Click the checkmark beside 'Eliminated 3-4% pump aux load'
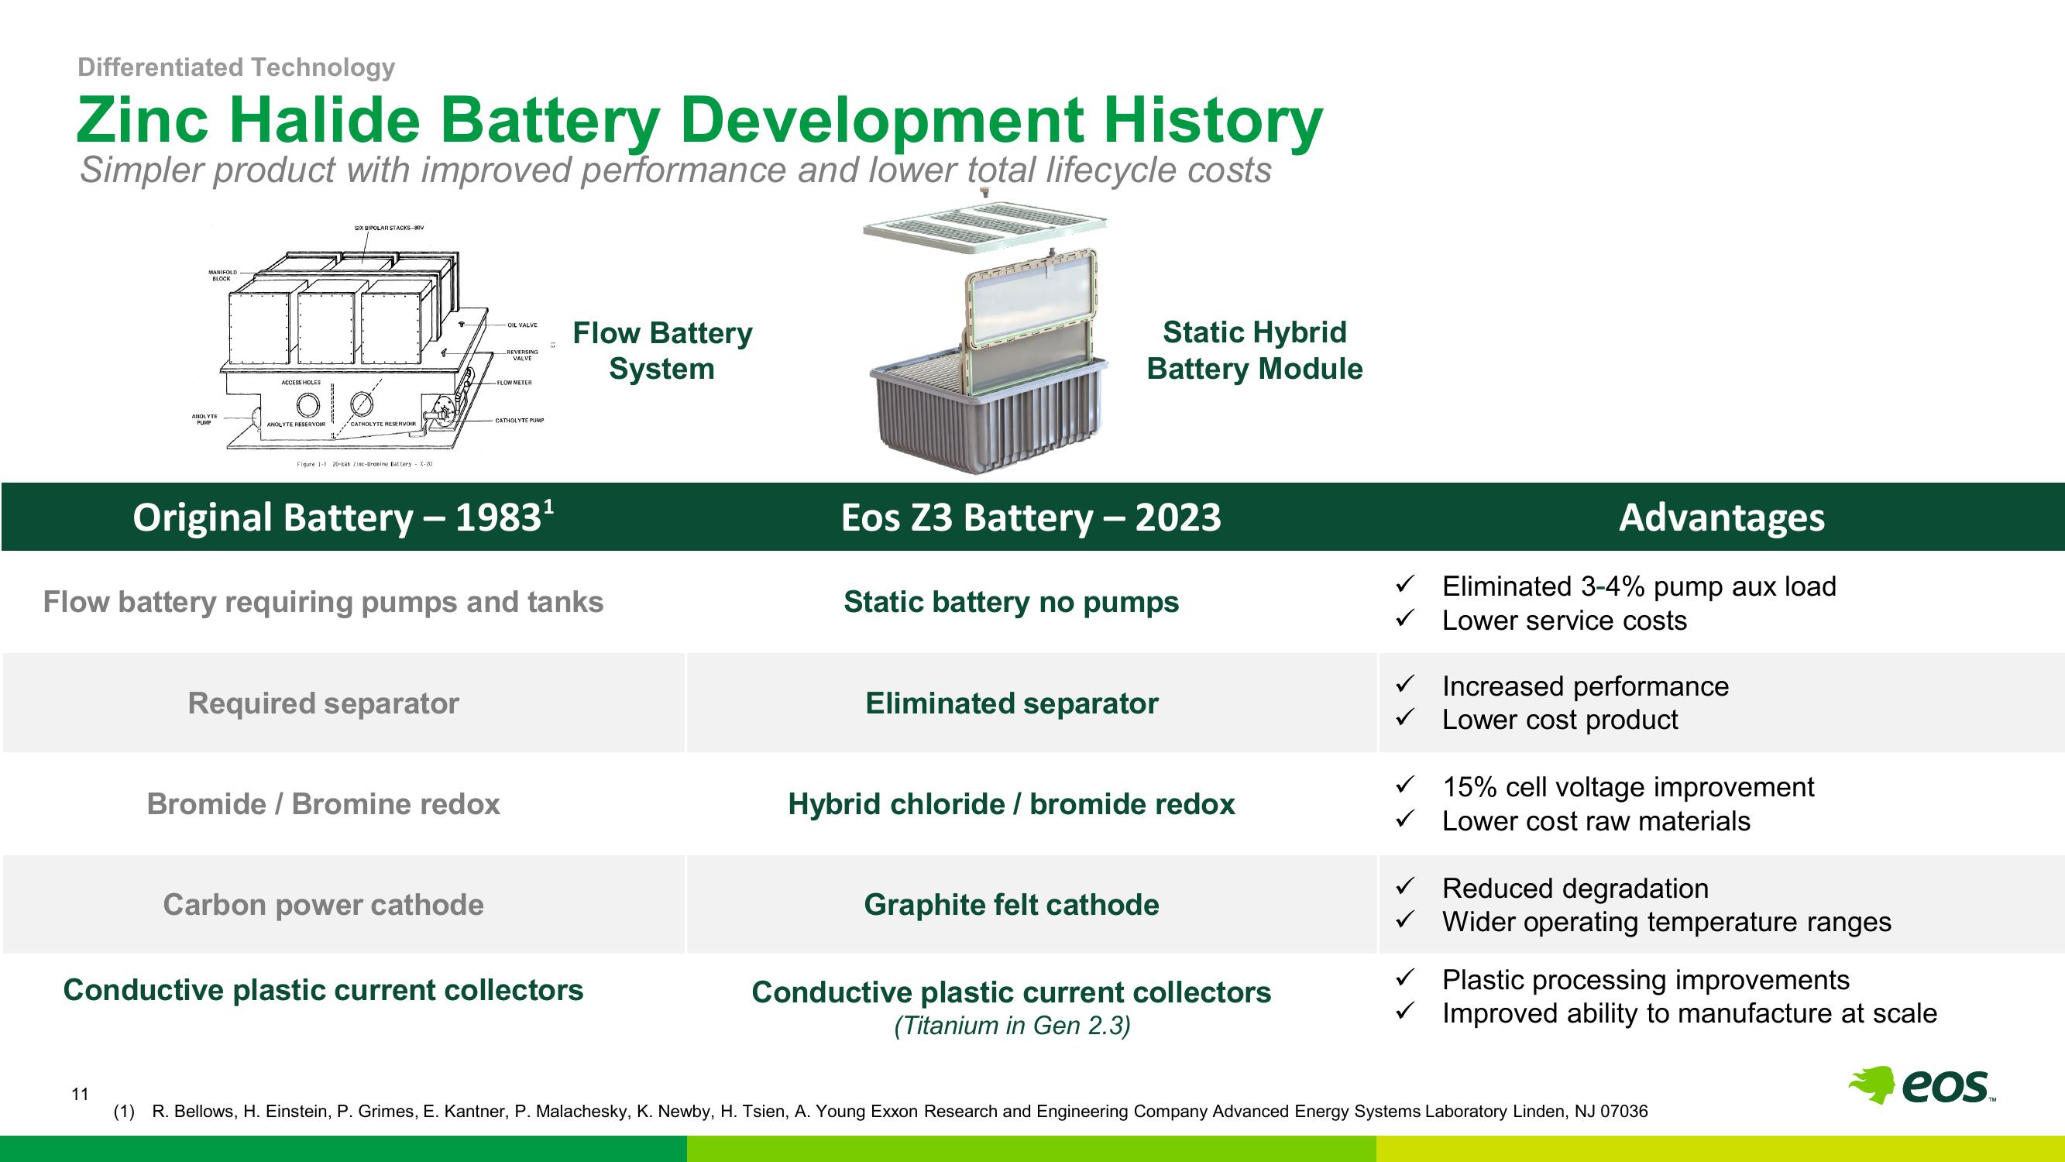Screen dimensions: 2065x1162 1404,585
